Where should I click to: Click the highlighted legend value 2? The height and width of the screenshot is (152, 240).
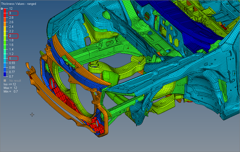tap(10, 36)
